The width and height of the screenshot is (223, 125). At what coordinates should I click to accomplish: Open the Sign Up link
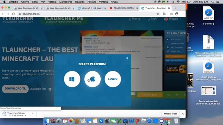pos(134,19)
